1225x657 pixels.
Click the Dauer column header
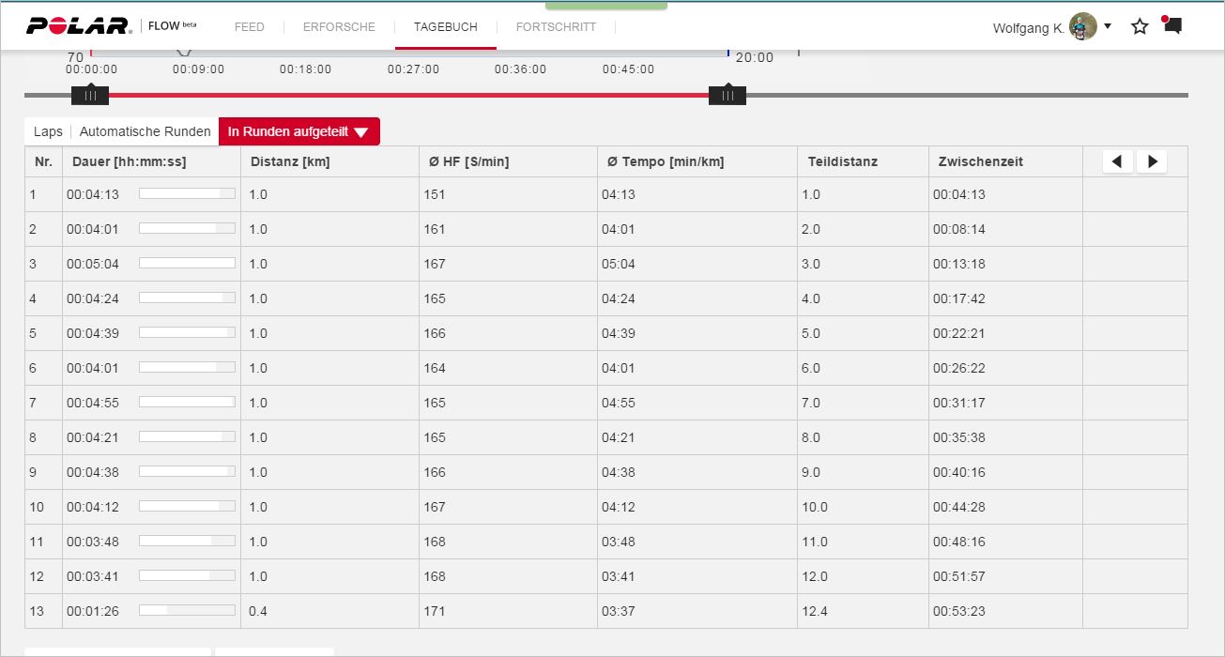point(129,162)
